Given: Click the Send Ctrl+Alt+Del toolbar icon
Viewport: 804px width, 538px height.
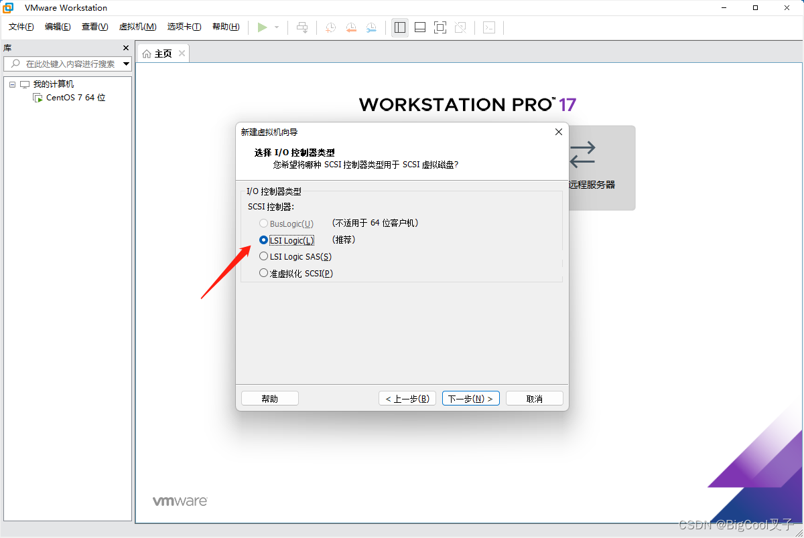Looking at the screenshot, I should click(302, 27).
